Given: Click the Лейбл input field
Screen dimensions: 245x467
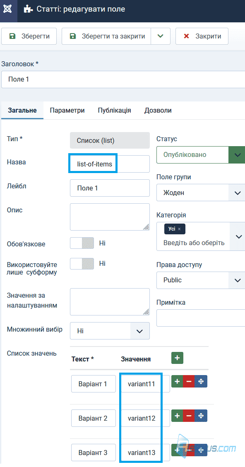Looking at the screenshot, I should (110, 188).
